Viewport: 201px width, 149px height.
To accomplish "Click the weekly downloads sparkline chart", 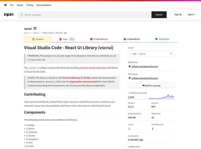I will tap(161, 97).
